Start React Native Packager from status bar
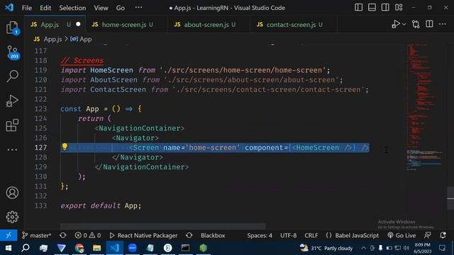Screen dimensions: 454x255 point(143,235)
